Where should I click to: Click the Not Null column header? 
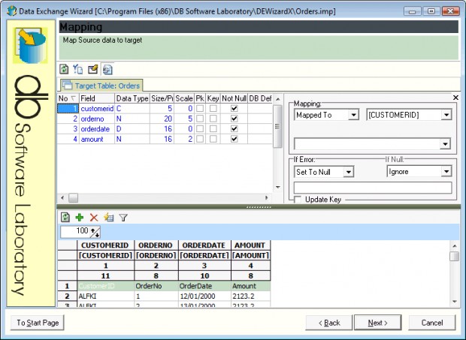(234, 98)
